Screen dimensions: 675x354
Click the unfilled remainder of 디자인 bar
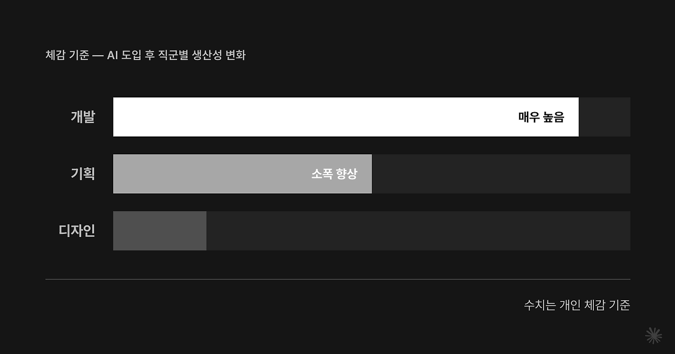418,231
